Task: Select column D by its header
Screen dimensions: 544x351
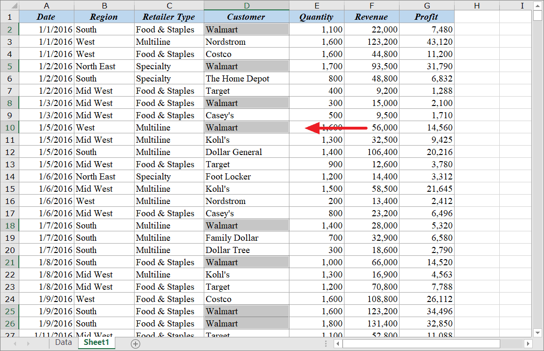Action: pos(247,5)
